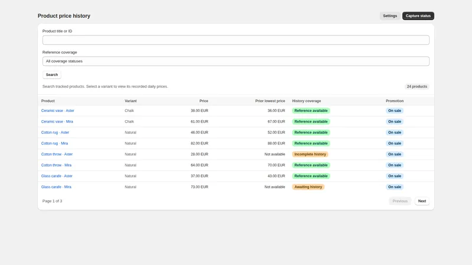Open Ceramic vase - Mira product link
The width and height of the screenshot is (472, 265).
click(x=57, y=122)
